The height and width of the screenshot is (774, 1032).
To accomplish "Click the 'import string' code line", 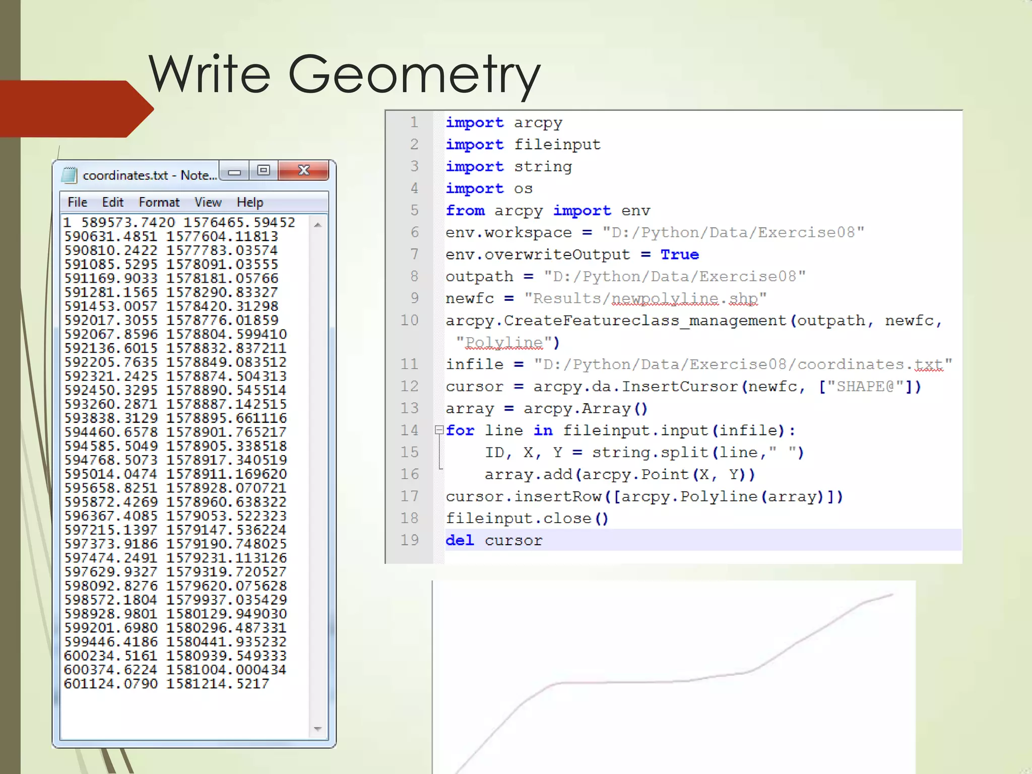I will [x=509, y=167].
